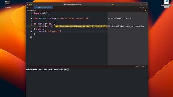Jump to previous issue arrow
This screenshot has height=97, width=173.
click(144, 11)
